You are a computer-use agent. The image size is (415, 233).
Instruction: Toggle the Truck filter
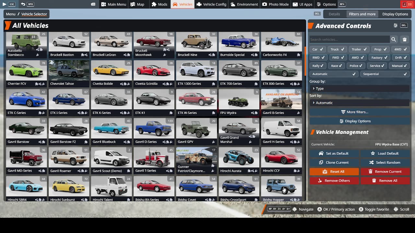[x=338, y=49]
